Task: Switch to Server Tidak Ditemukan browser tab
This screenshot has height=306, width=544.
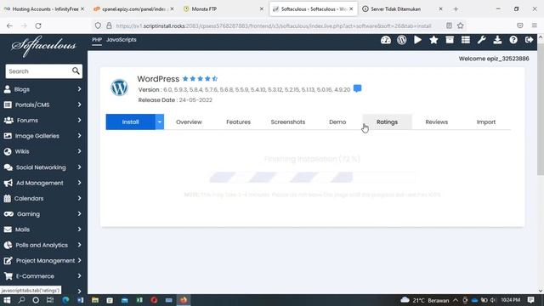Action: pos(401,9)
